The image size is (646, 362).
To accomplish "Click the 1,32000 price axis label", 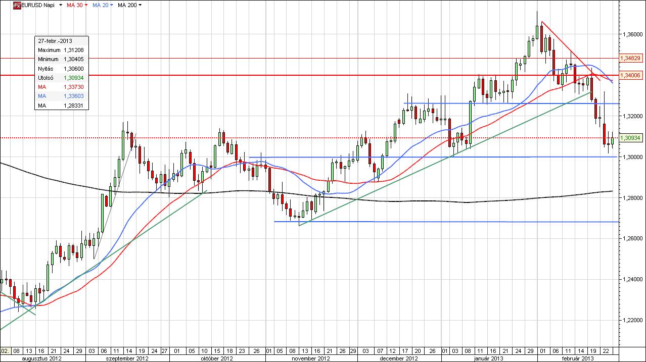I will coord(632,116).
